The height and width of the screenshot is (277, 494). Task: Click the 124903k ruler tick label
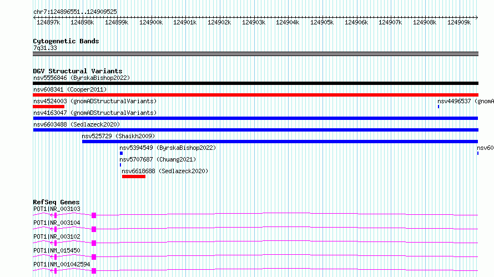pos(254,22)
